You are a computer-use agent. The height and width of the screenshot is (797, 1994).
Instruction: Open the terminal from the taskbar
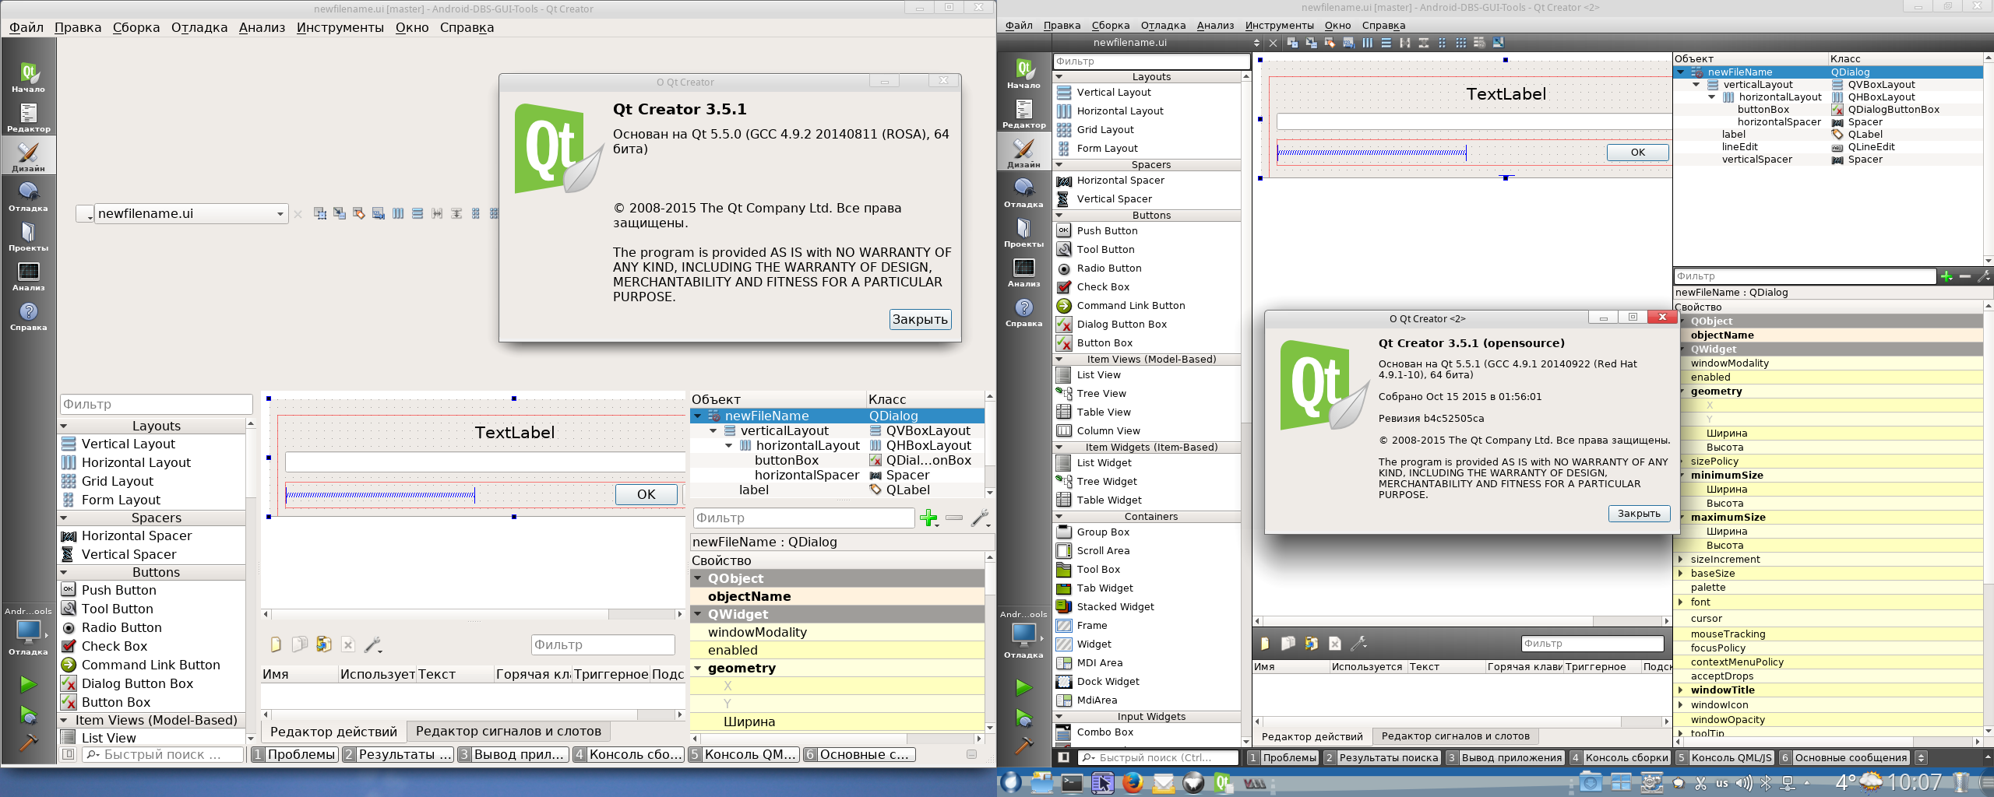1073,783
